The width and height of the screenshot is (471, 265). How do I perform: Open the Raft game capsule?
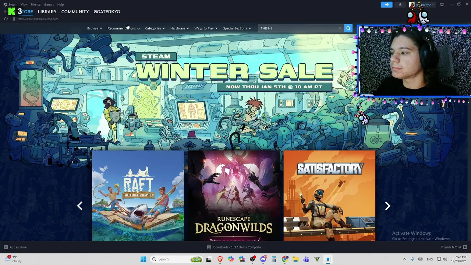coord(138,196)
